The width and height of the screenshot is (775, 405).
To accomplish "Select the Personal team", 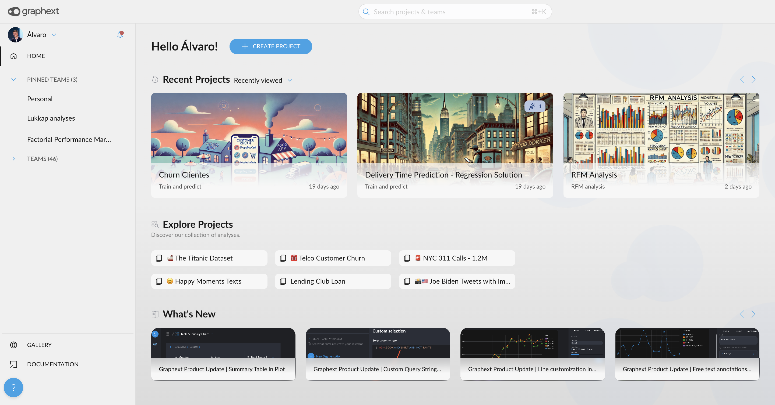I will (40, 99).
